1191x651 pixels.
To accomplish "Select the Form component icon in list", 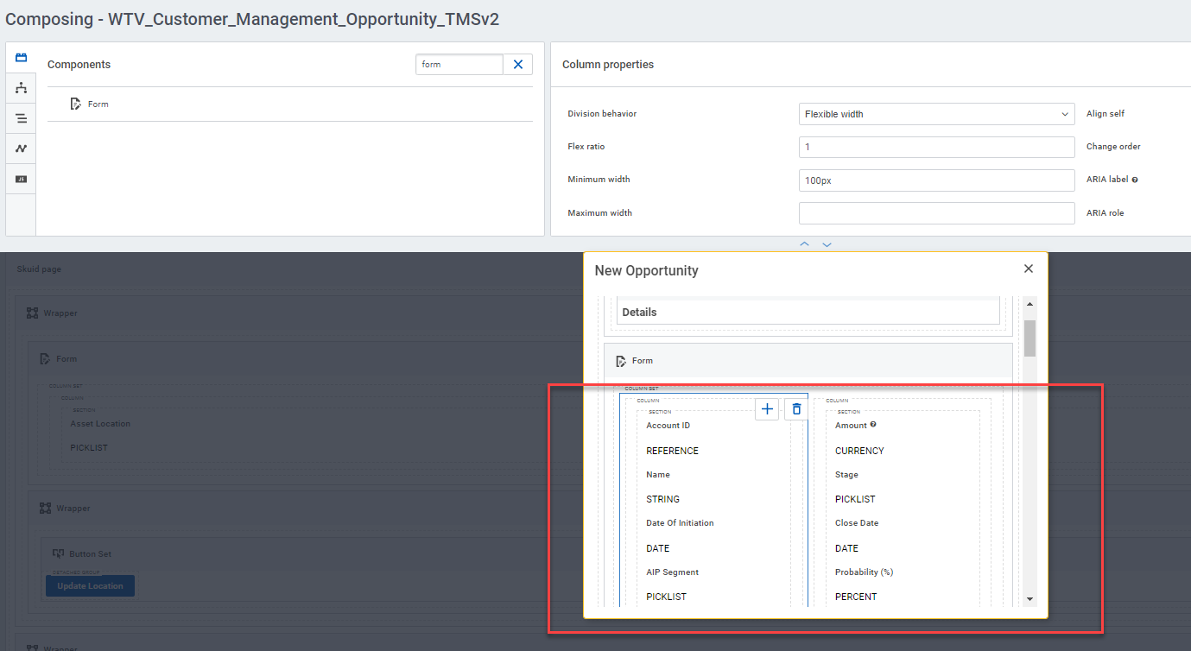I will tap(77, 104).
